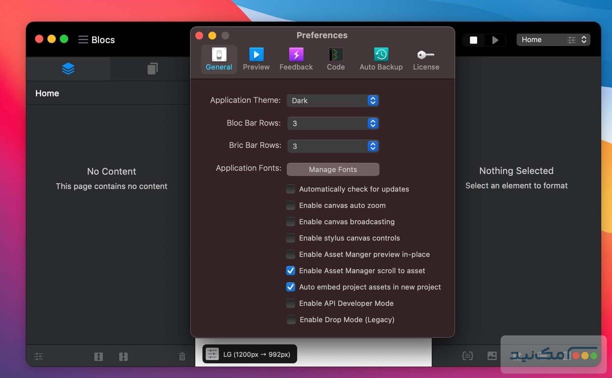
Task: Open the image asset manager icon
Action: 492,355
